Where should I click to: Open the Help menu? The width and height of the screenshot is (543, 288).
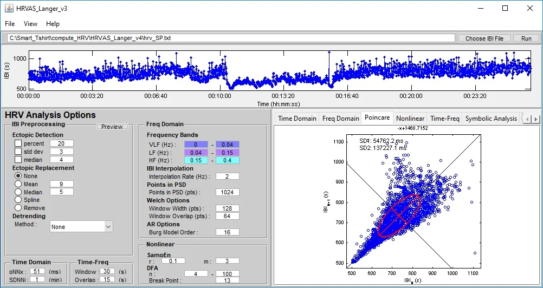tap(53, 24)
